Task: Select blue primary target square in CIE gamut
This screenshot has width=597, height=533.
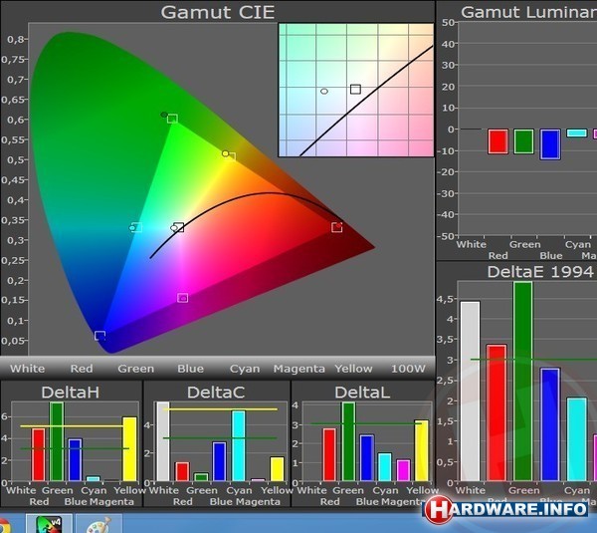Action: (x=99, y=336)
